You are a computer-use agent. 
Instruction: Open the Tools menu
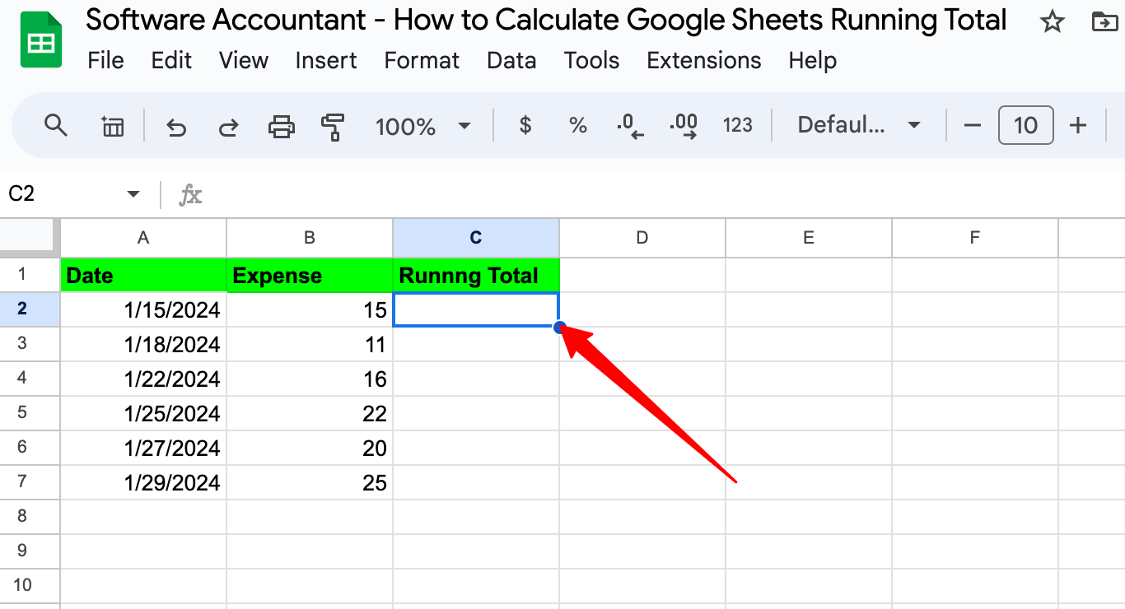591,60
